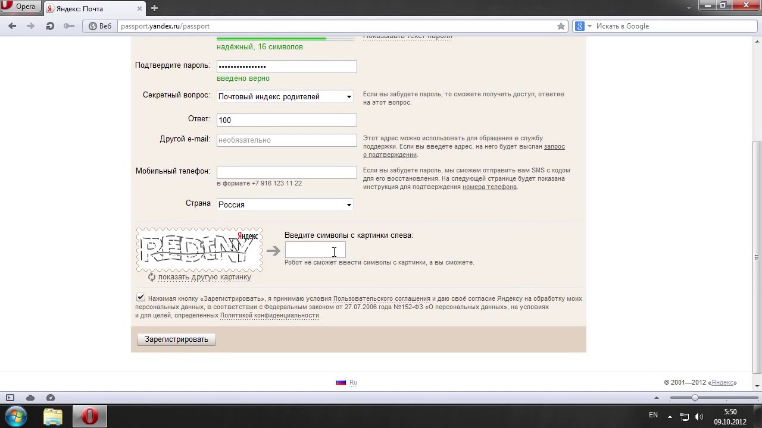Click the Ответ answer field

(x=286, y=120)
